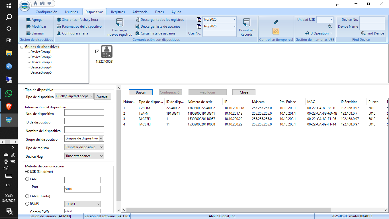Switch to the Registros tab
This screenshot has height=219, width=389.
point(118,12)
